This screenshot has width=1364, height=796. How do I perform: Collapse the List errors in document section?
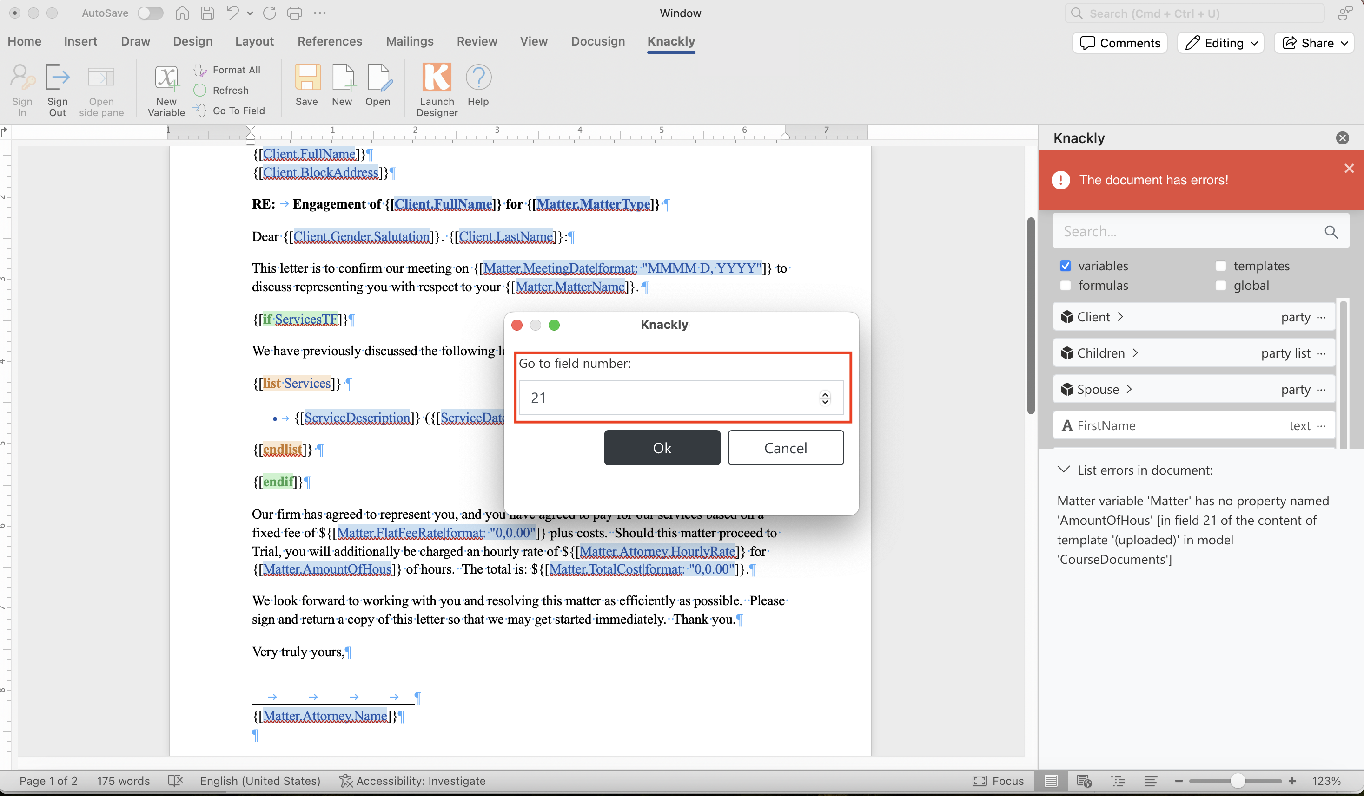1064,470
